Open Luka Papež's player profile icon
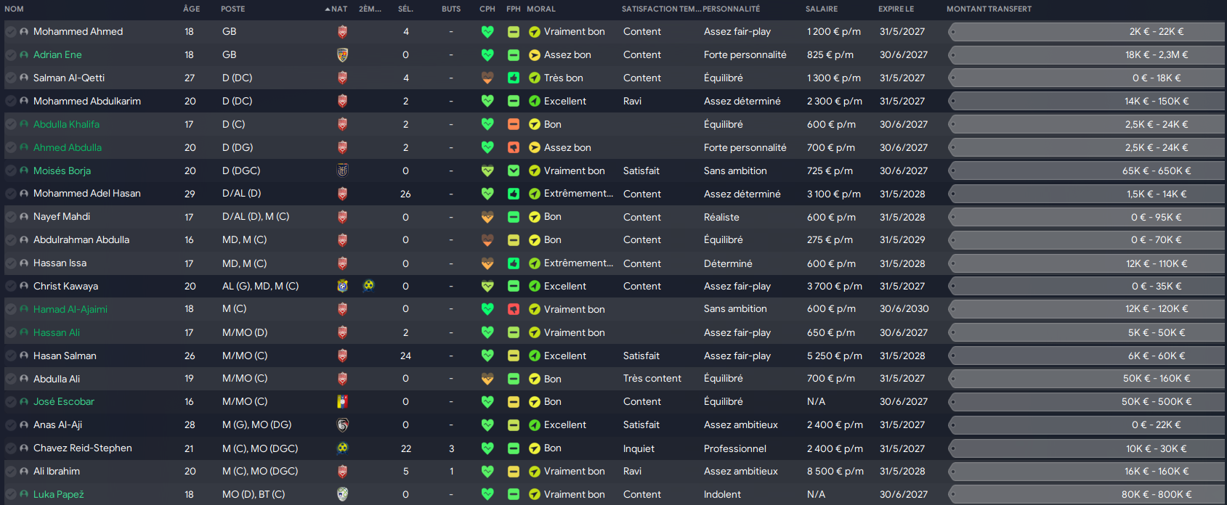 pos(24,494)
